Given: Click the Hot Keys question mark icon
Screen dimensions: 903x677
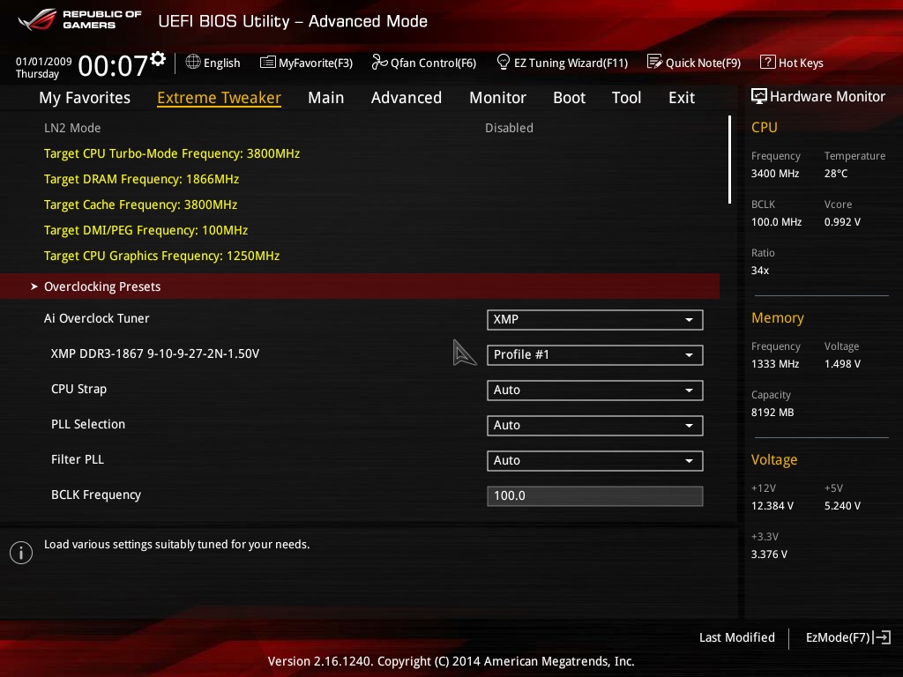Looking at the screenshot, I should [x=768, y=62].
